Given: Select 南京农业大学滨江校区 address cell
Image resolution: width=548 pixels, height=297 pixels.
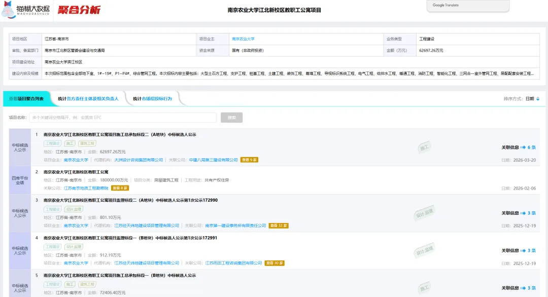Looking at the screenshot, I should click(x=63, y=62).
